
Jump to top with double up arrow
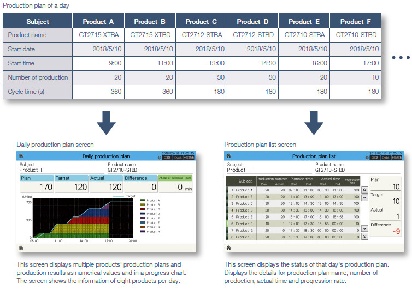[365, 189]
